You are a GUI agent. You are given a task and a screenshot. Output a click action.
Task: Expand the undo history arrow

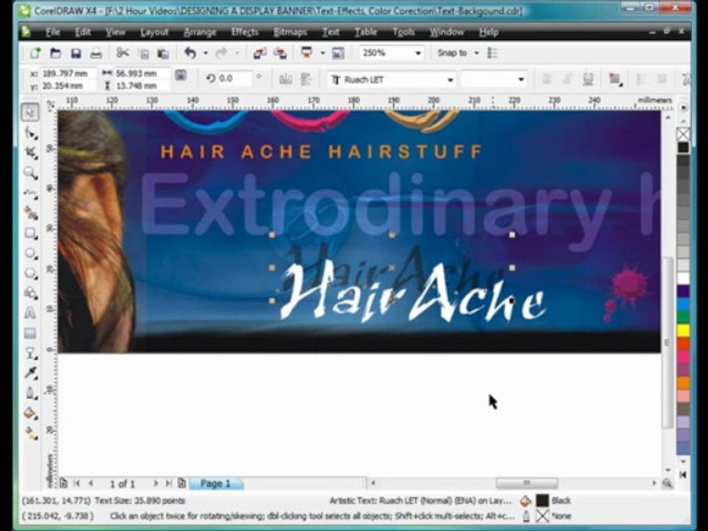[206, 53]
